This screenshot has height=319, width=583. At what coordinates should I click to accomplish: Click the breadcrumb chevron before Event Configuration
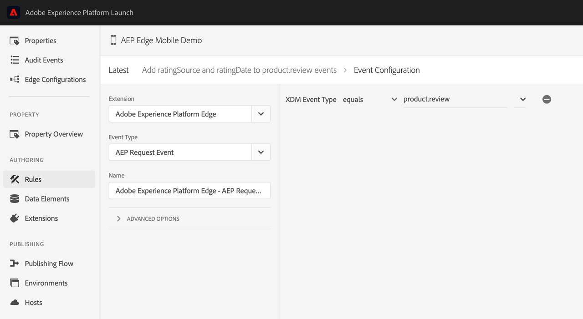click(x=345, y=70)
